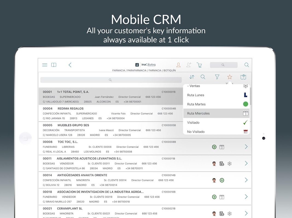The height and width of the screenshot is (218, 292).
Task: Select Visitado option
Action: 216,122
